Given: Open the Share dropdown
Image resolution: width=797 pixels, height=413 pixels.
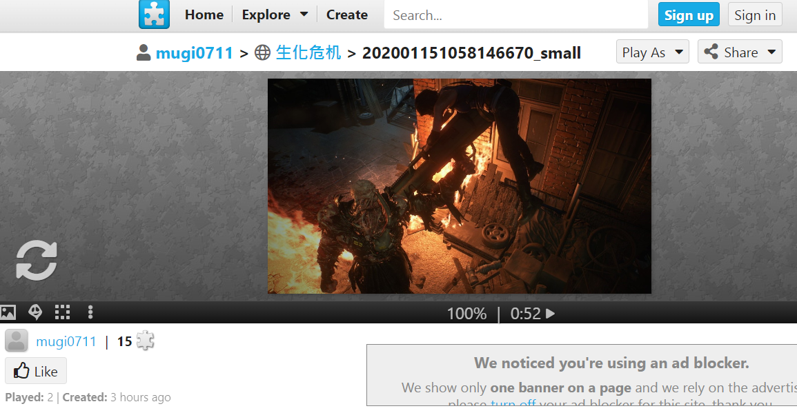Looking at the screenshot, I should click(x=740, y=52).
